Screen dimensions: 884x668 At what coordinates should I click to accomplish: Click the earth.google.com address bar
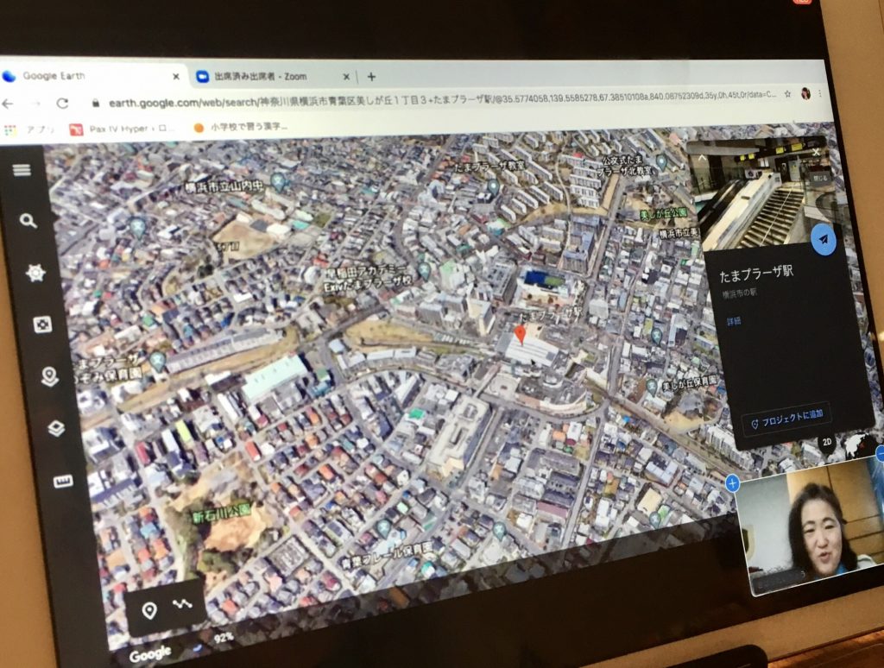coord(441,99)
